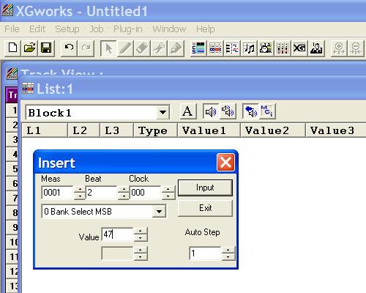Screen dimensions: 366x293
Task: Create a new file from toolbar
Action: (12, 48)
